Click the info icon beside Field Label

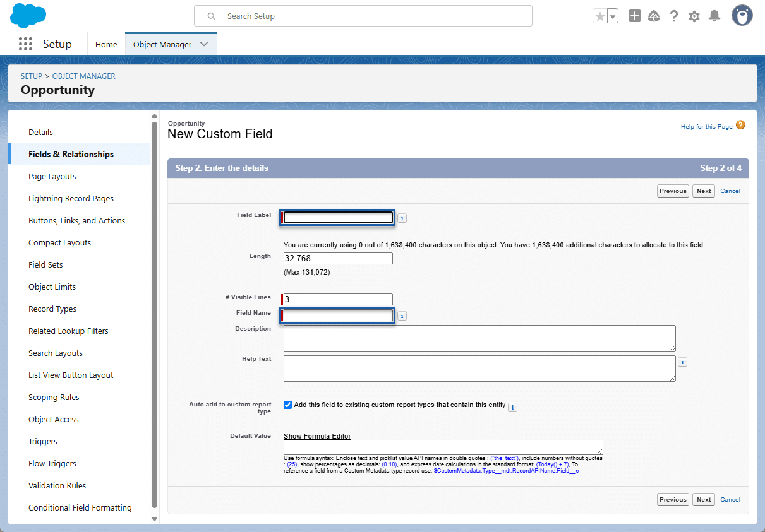click(x=402, y=218)
